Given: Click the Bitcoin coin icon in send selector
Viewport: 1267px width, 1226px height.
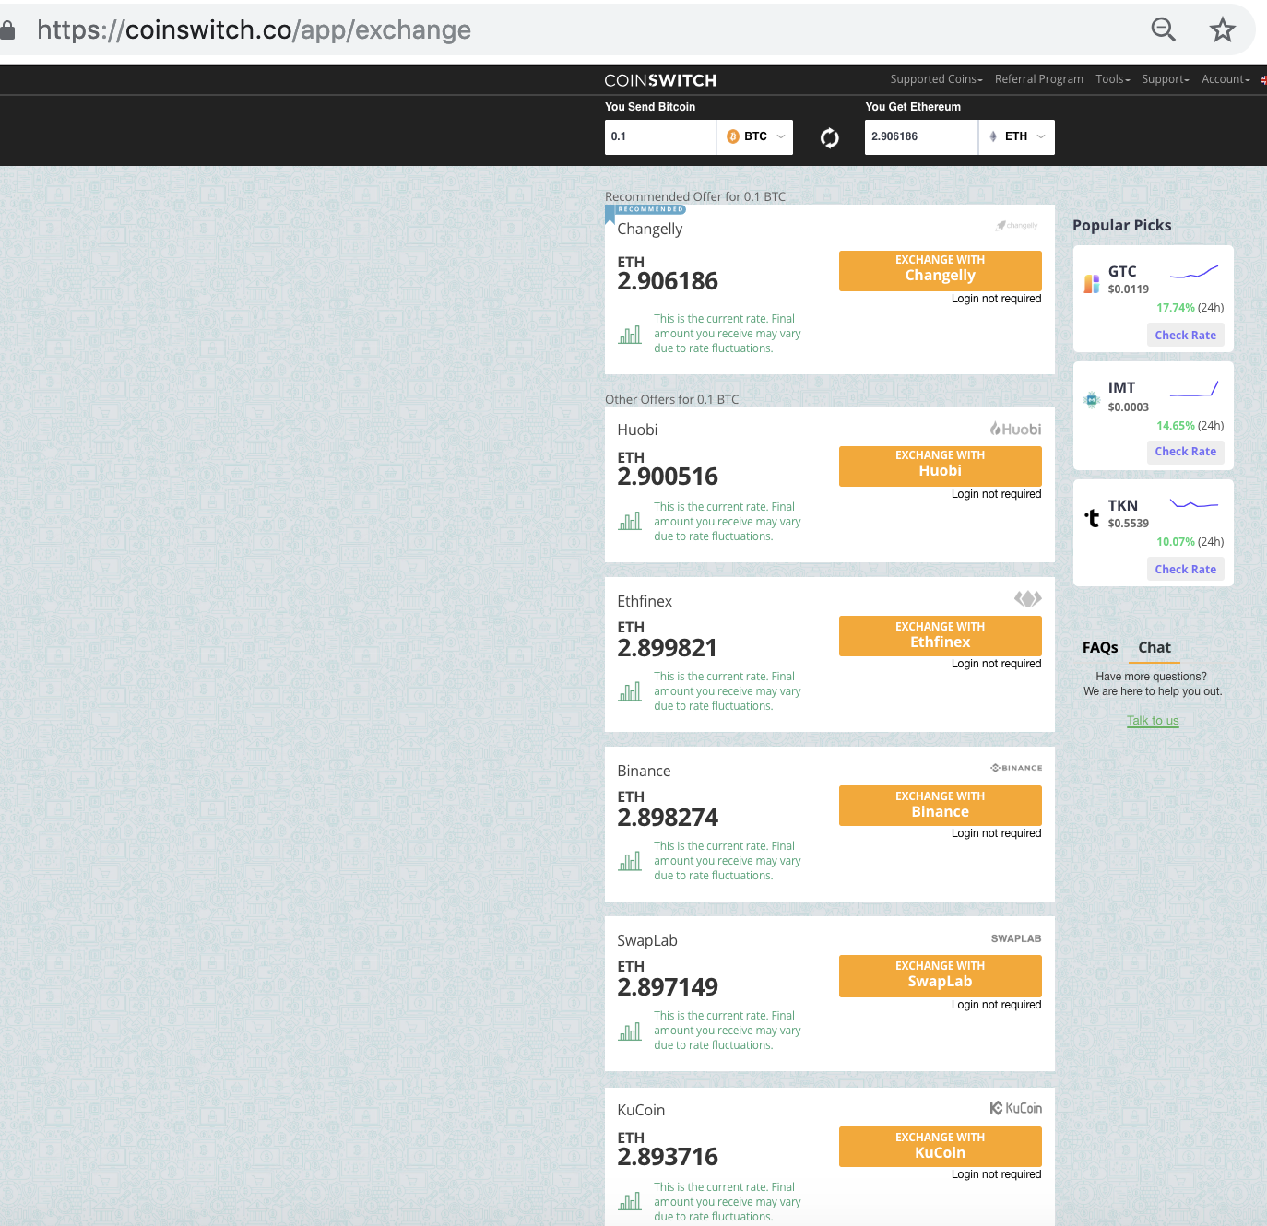Looking at the screenshot, I should coord(733,136).
